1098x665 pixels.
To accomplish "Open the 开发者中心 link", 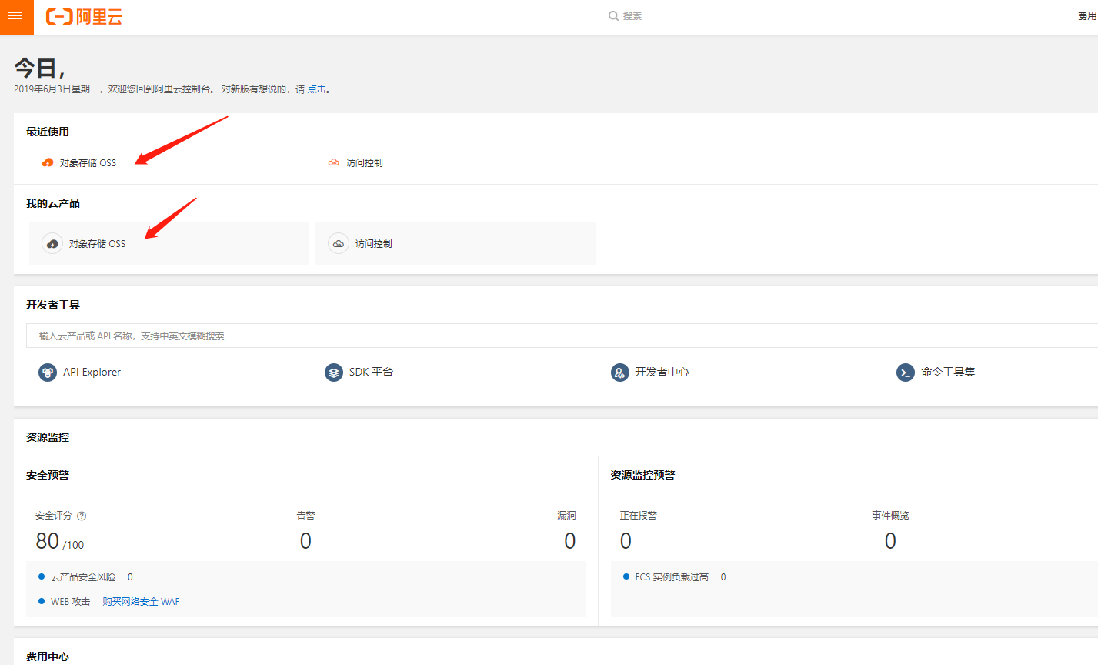I will [662, 373].
